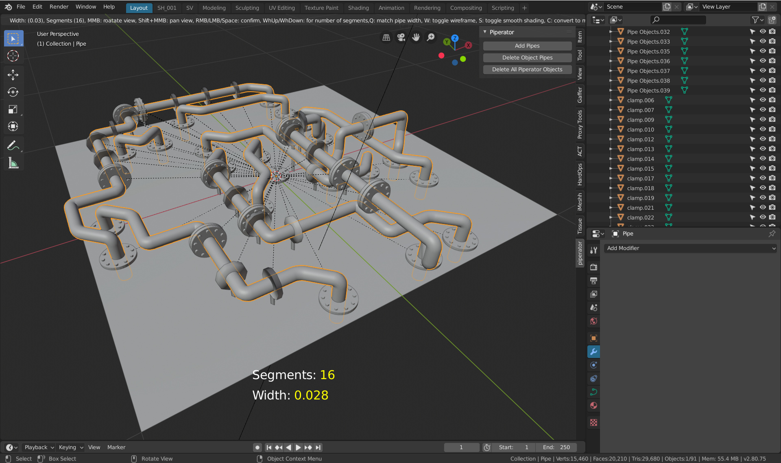
Task: Select the Annotate tool
Action: (x=13, y=145)
